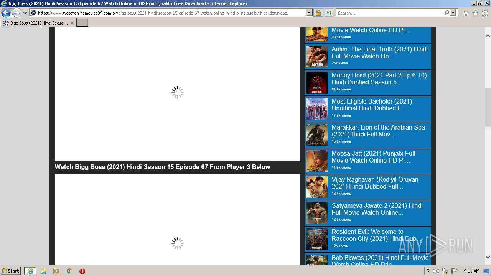Screen dimensions: 491x276
Task: Open Most Eligible Bachelor (2021) link
Action: click(372, 105)
